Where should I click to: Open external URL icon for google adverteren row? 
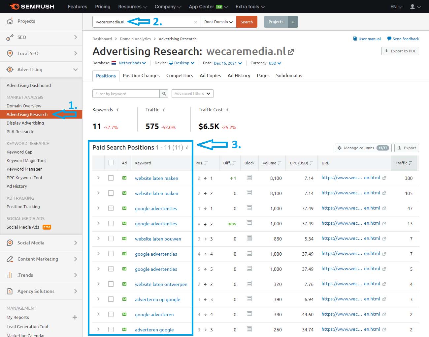tap(384, 315)
